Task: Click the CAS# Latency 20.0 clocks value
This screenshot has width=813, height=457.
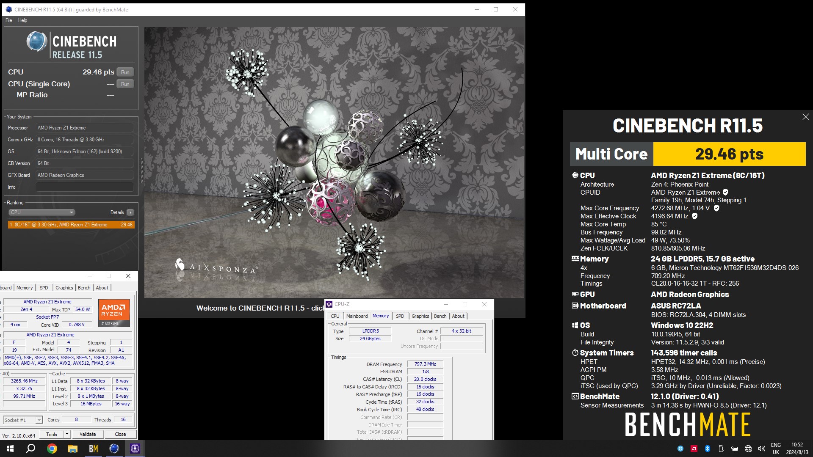Action: pos(425,379)
